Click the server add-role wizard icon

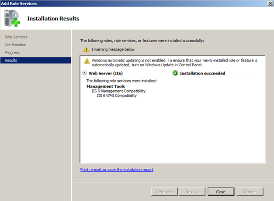click(x=12, y=18)
